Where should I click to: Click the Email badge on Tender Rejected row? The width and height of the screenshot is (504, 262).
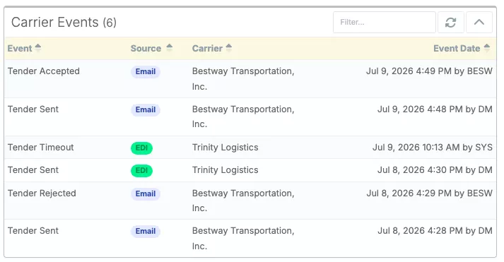click(146, 193)
